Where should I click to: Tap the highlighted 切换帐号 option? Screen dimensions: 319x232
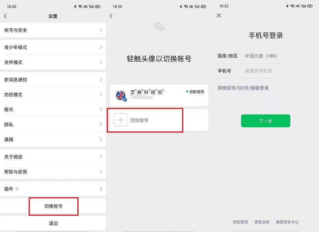(x=53, y=206)
